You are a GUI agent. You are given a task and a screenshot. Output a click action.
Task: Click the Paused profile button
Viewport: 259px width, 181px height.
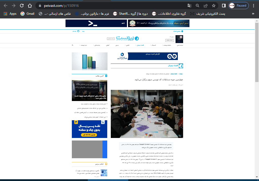tap(239, 6)
